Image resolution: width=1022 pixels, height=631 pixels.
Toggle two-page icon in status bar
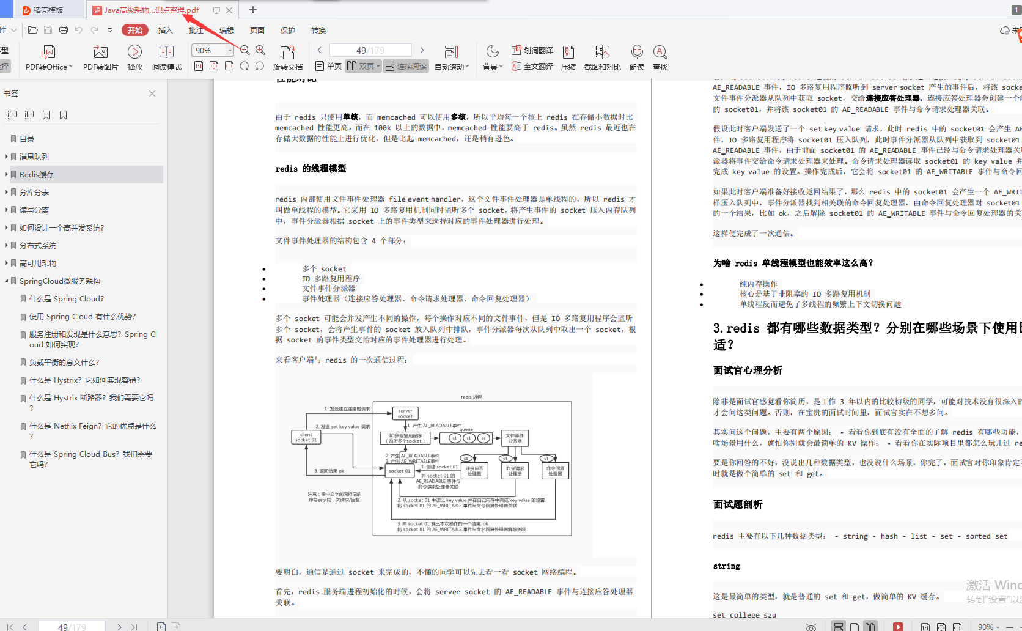pyautogui.click(x=870, y=626)
